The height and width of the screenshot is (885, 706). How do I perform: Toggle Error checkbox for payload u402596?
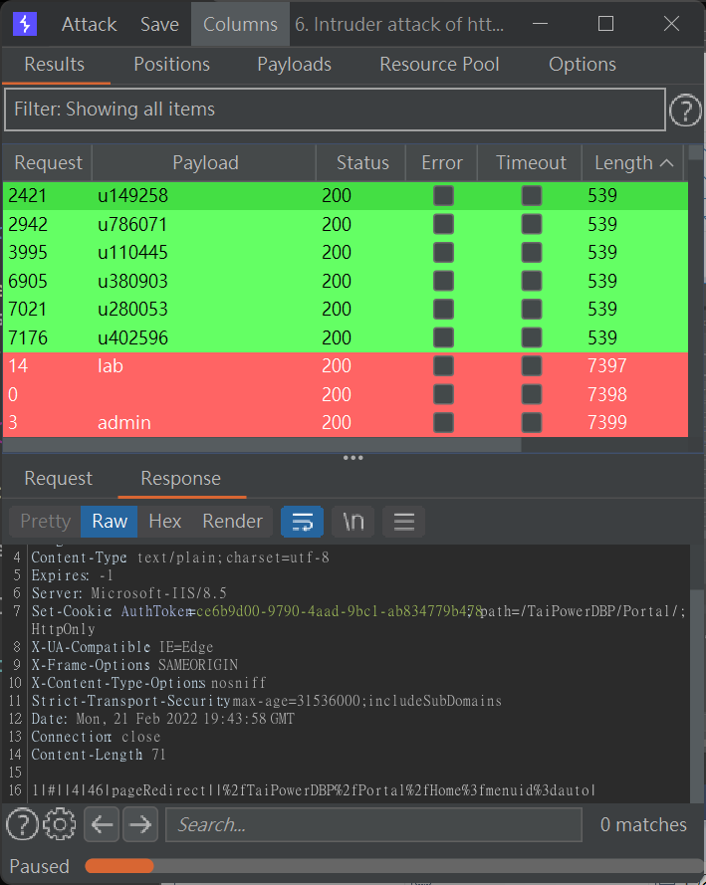tap(443, 337)
